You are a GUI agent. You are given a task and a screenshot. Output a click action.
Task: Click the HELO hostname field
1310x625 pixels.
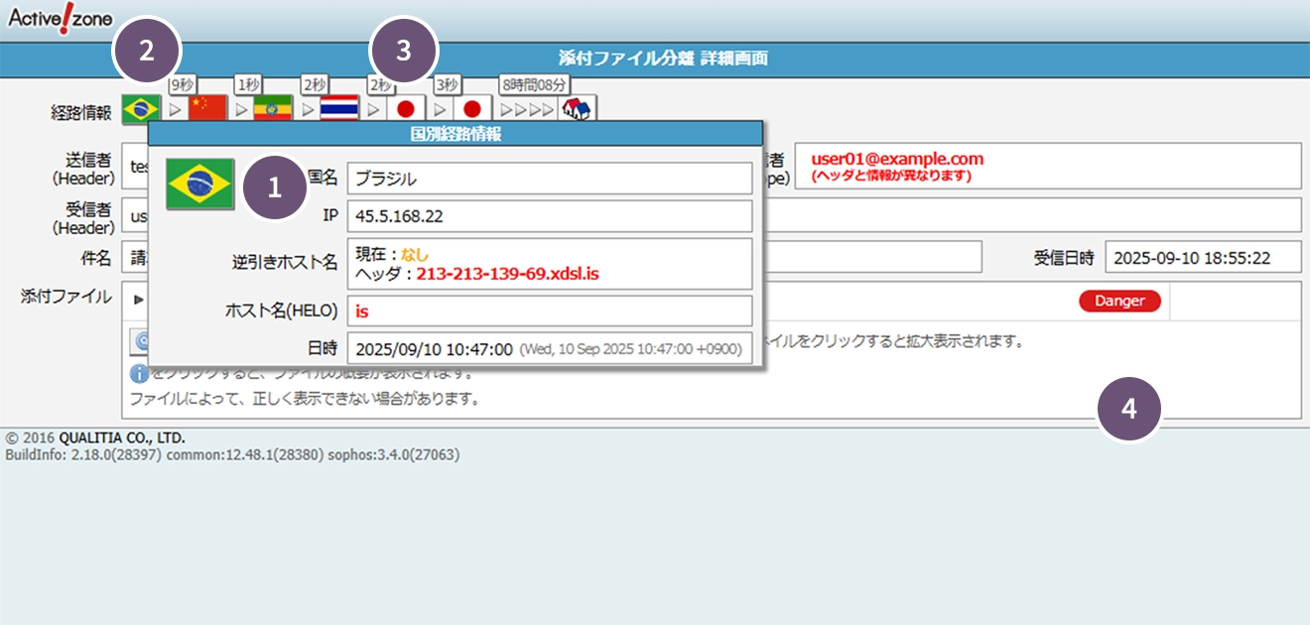[x=549, y=311]
